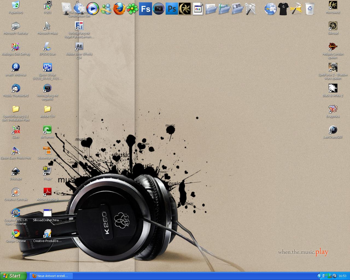Image resolution: width=350 pixels, height=280 pixels.
Task: Click the Inkscape desktop icon
Action: [x=16, y=171]
